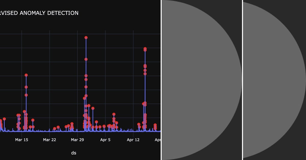Viewport: 306px width, 160px height.
Task: Click the Apr 12 axis label
Action: (x=133, y=139)
